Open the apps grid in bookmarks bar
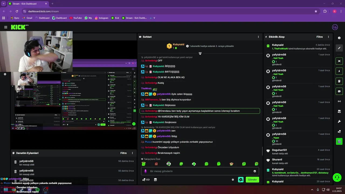 tap(4, 18)
